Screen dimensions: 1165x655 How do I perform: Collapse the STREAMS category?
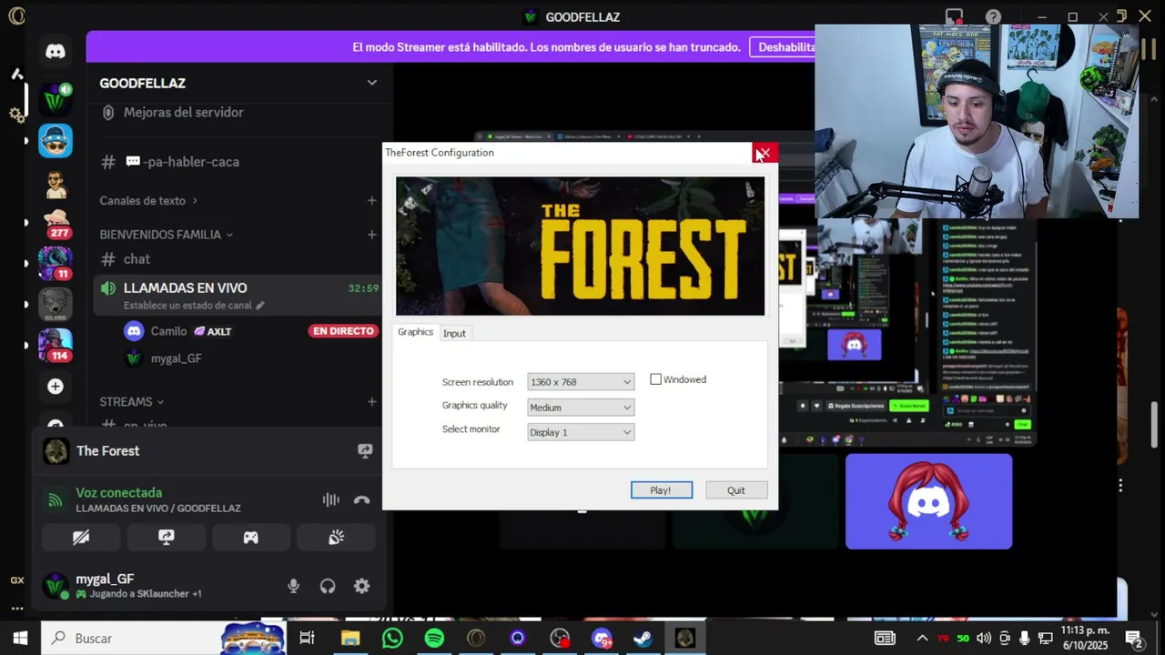point(132,401)
